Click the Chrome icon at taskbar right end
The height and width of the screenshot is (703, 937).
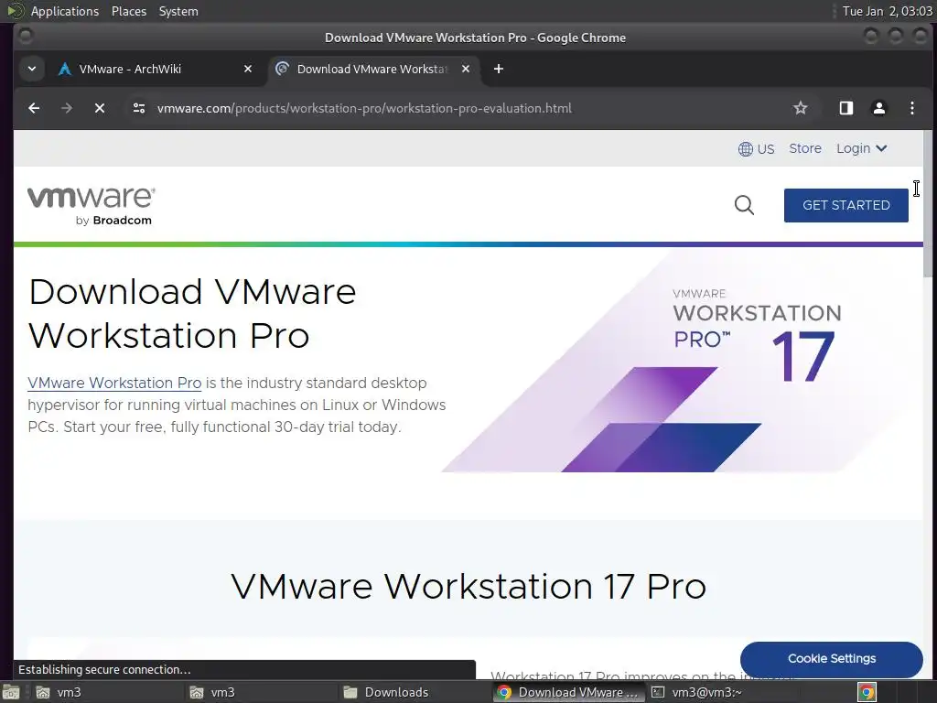(867, 692)
